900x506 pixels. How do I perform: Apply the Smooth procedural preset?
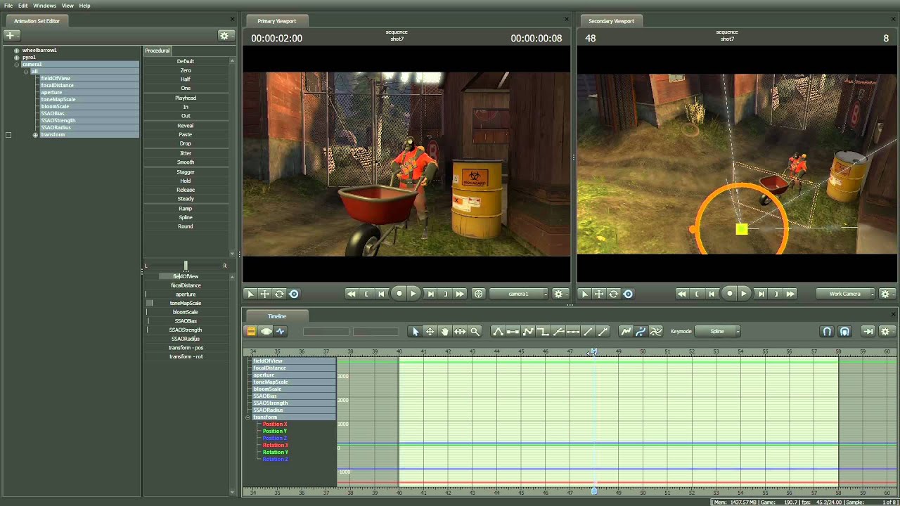tap(186, 162)
